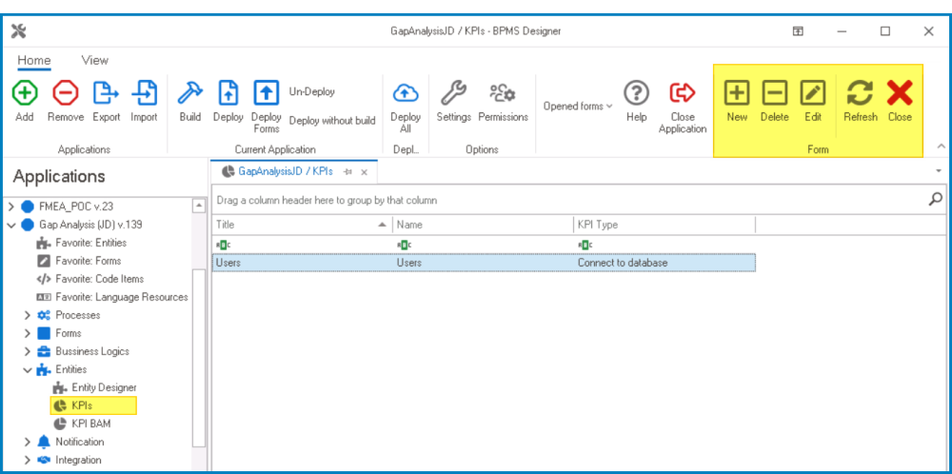952x474 pixels.
Task: Collapse the Gap Analysis (JD) v.139 node
Action: tap(10, 225)
